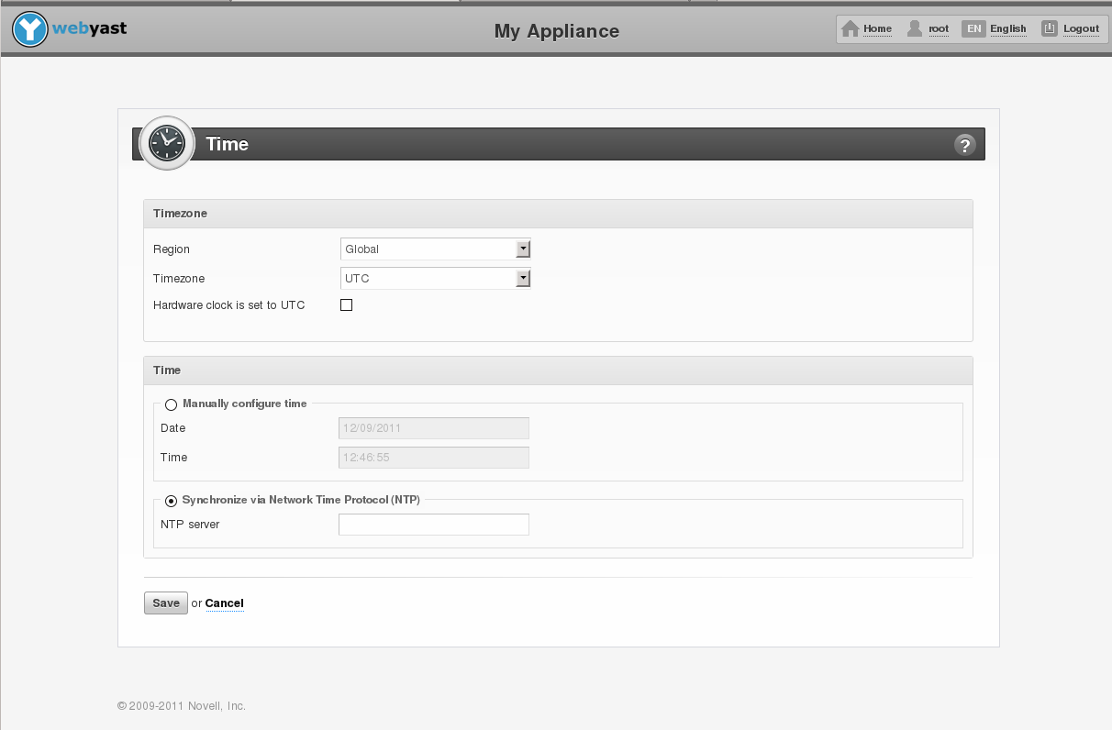Open the Region dropdown showing Global
Image resolution: width=1112 pixels, height=730 pixels.
435,249
